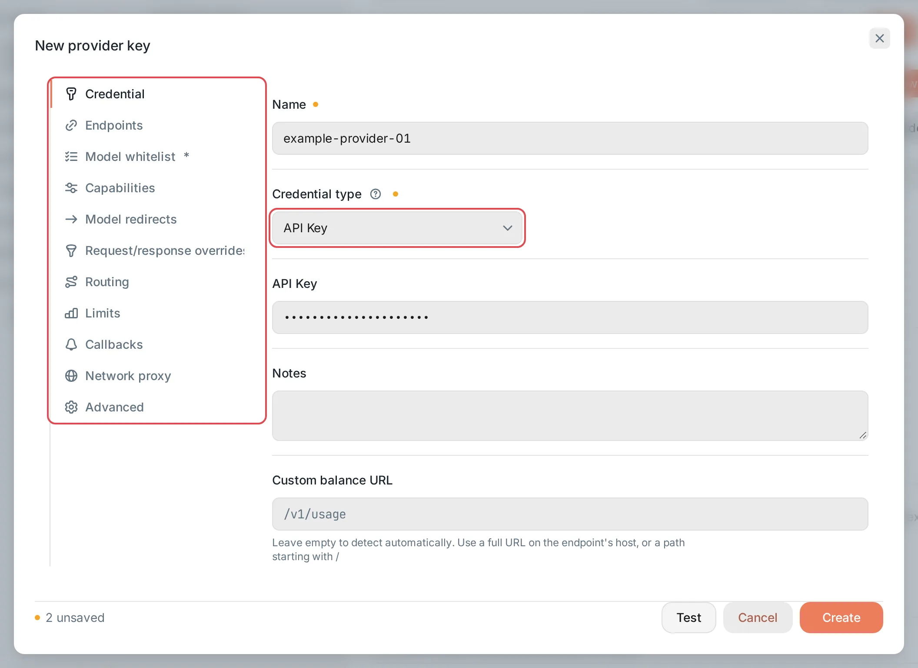Click the Network proxy globe icon
Image resolution: width=918 pixels, height=668 pixels.
71,376
